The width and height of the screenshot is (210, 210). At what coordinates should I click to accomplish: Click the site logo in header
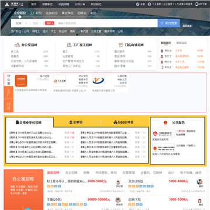(13, 4)
